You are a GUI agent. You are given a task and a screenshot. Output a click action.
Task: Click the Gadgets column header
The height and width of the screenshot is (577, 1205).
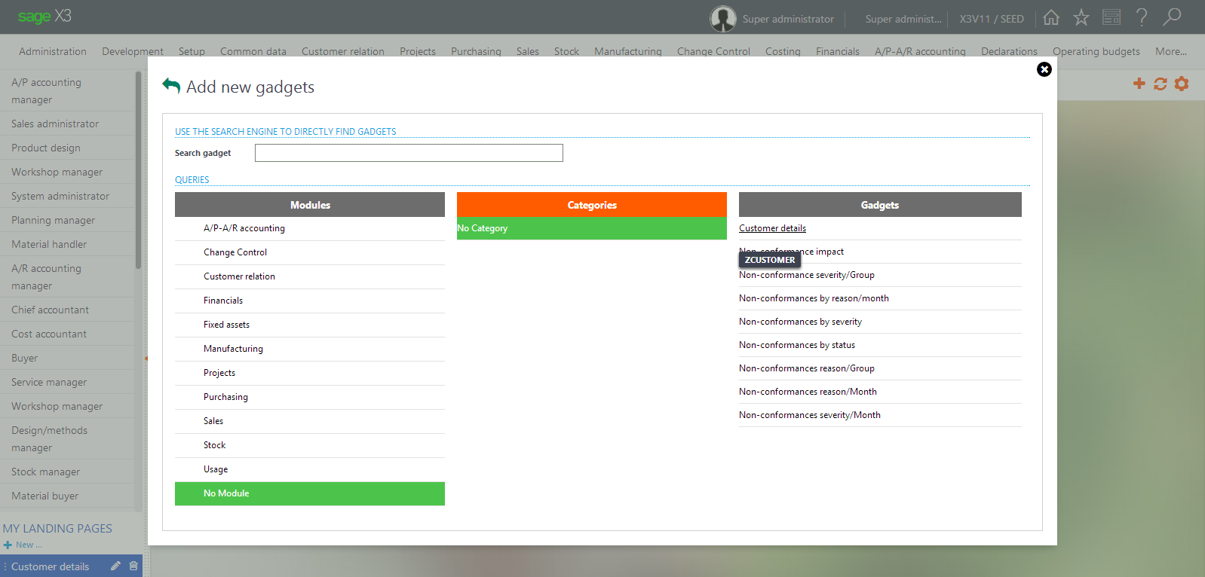click(x=880, y=205)
